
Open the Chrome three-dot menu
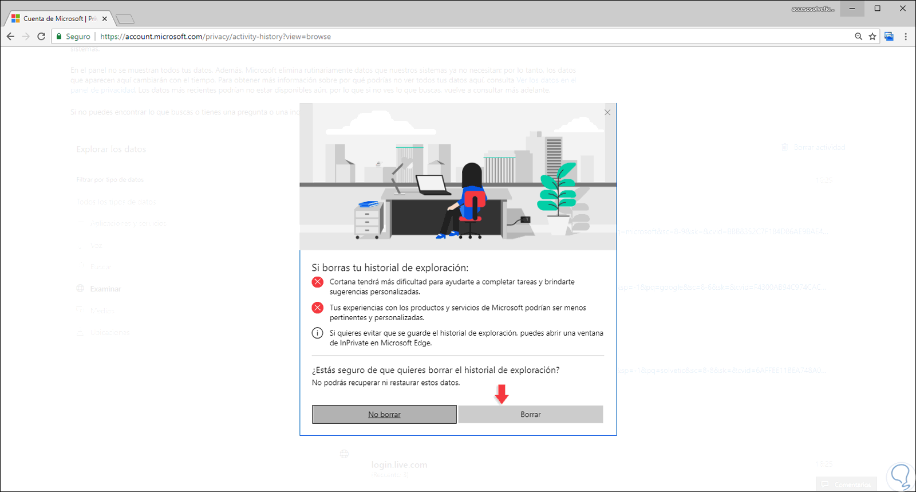(906, 36)
